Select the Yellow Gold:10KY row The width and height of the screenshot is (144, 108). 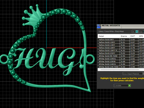(x=121, y=42)
